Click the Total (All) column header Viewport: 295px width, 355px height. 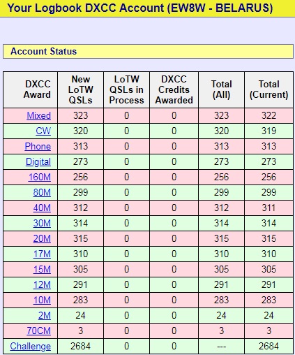[x=221, y=89]
